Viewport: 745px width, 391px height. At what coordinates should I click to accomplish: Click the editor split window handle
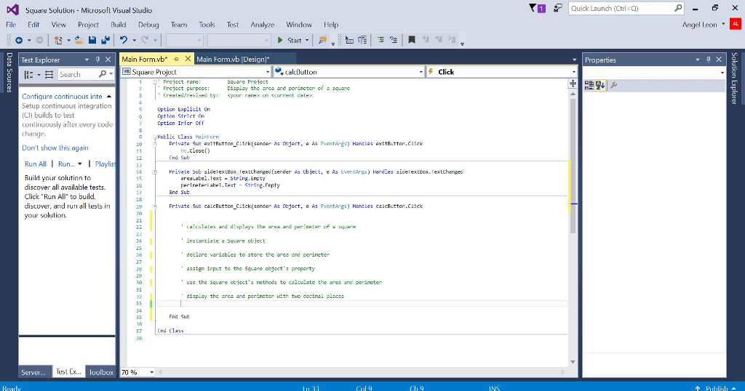573,84
